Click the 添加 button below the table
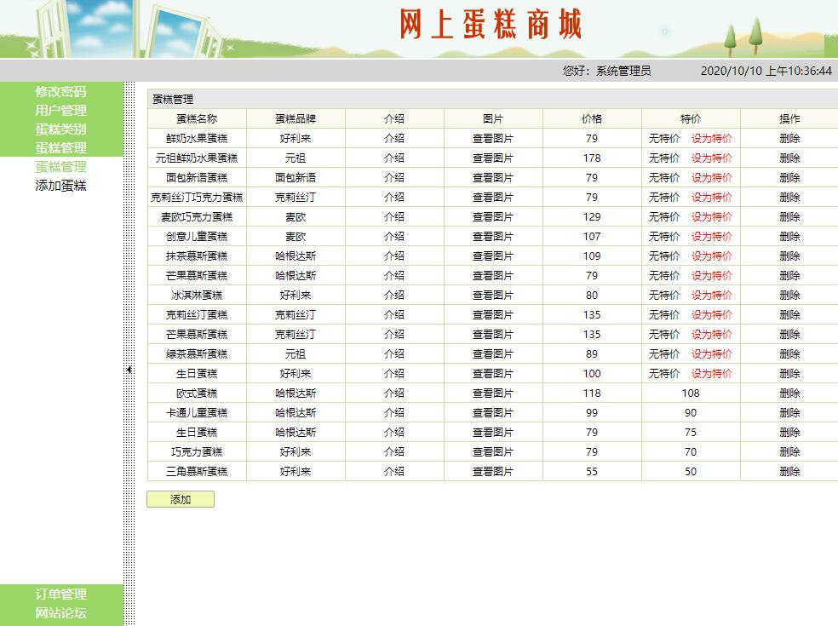The width and height of the screenshot is (838, 626). 180,498
